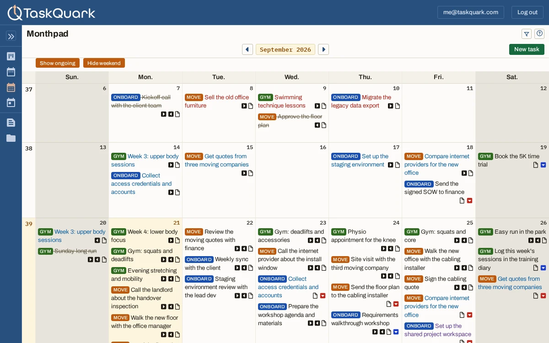This screenshot has height=343, width=549.
Task: Open red dropdown on the 26th's Get quotes task
Action: point(544,296)
